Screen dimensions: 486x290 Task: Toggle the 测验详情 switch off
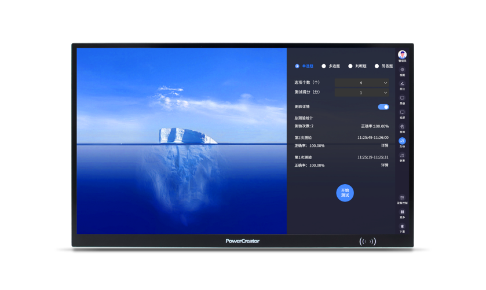click(x=383, y=107)
